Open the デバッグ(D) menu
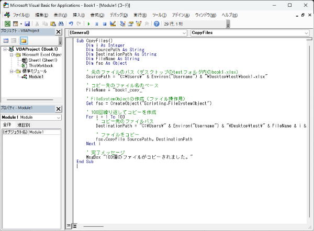This screenshot has height=231, width=314. (x=119, y=15)
